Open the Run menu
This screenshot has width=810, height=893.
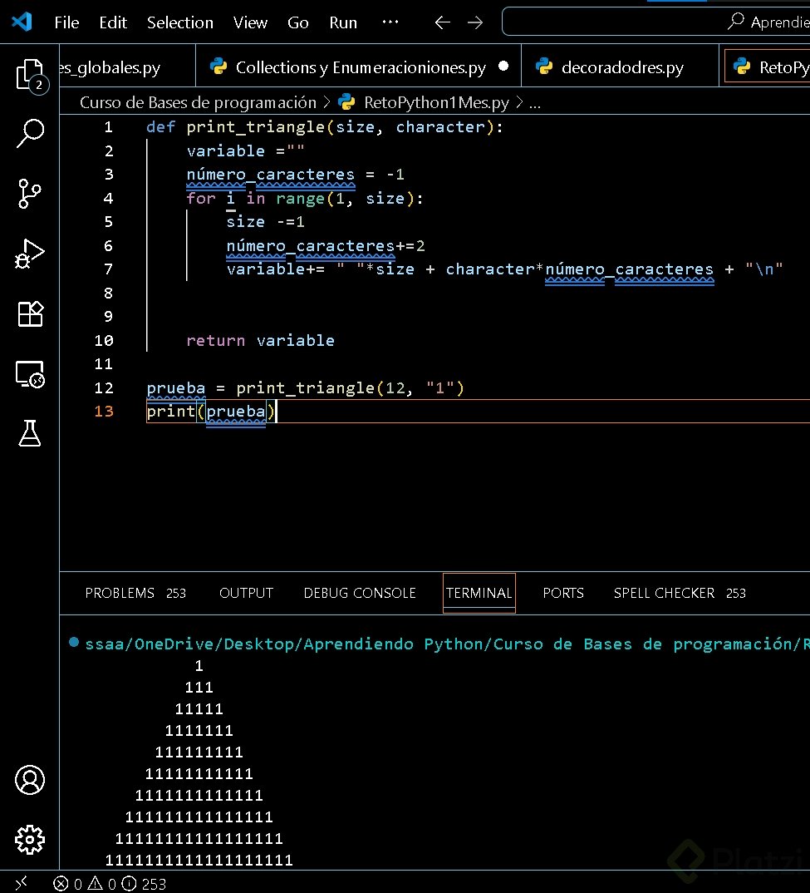click(x=343, y=22)
